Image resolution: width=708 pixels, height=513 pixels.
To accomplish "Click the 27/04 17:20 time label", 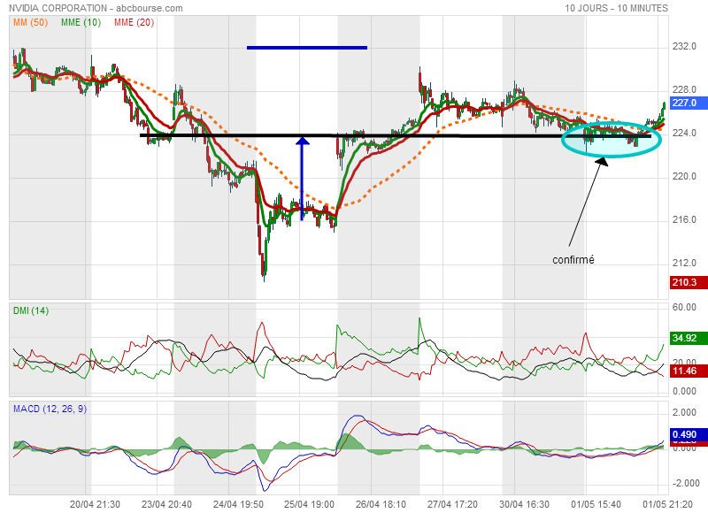I will (452, 504).
